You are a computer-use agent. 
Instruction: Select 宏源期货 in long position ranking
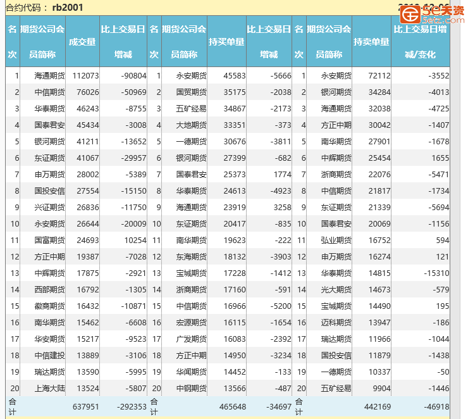(192, 323)
